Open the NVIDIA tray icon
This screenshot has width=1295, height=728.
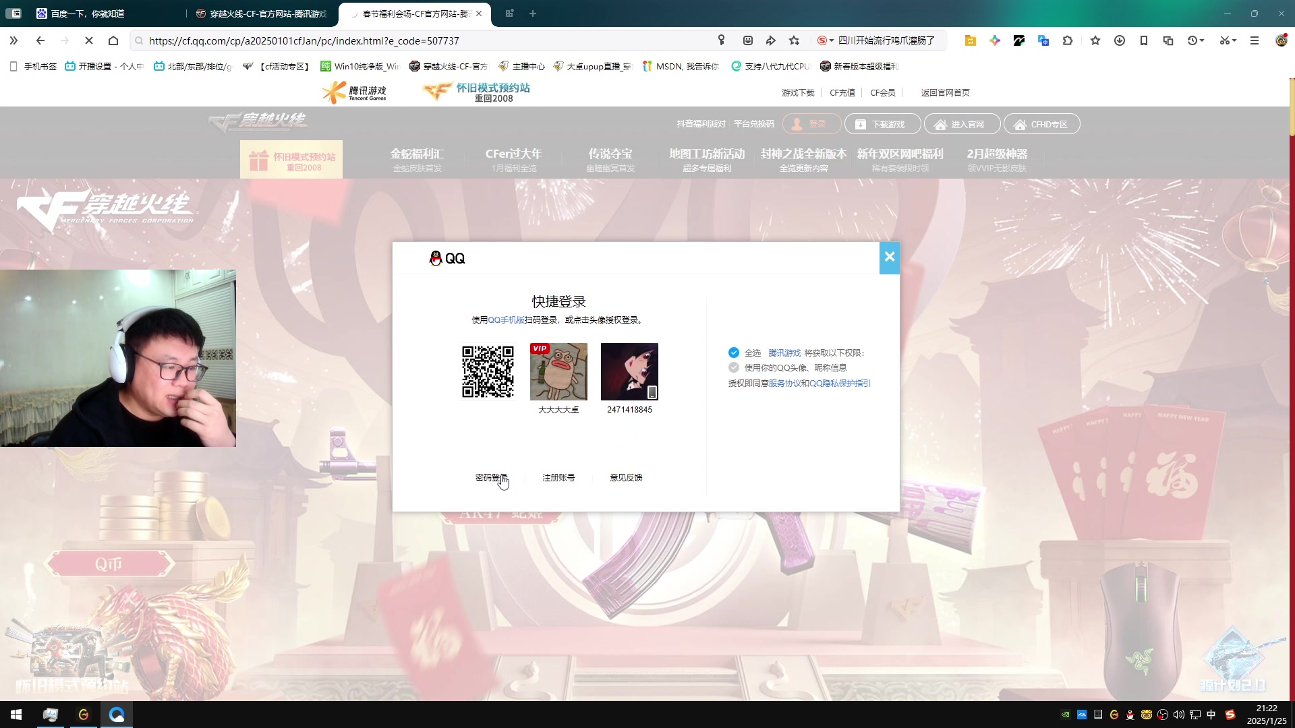tap(1066, 715)
